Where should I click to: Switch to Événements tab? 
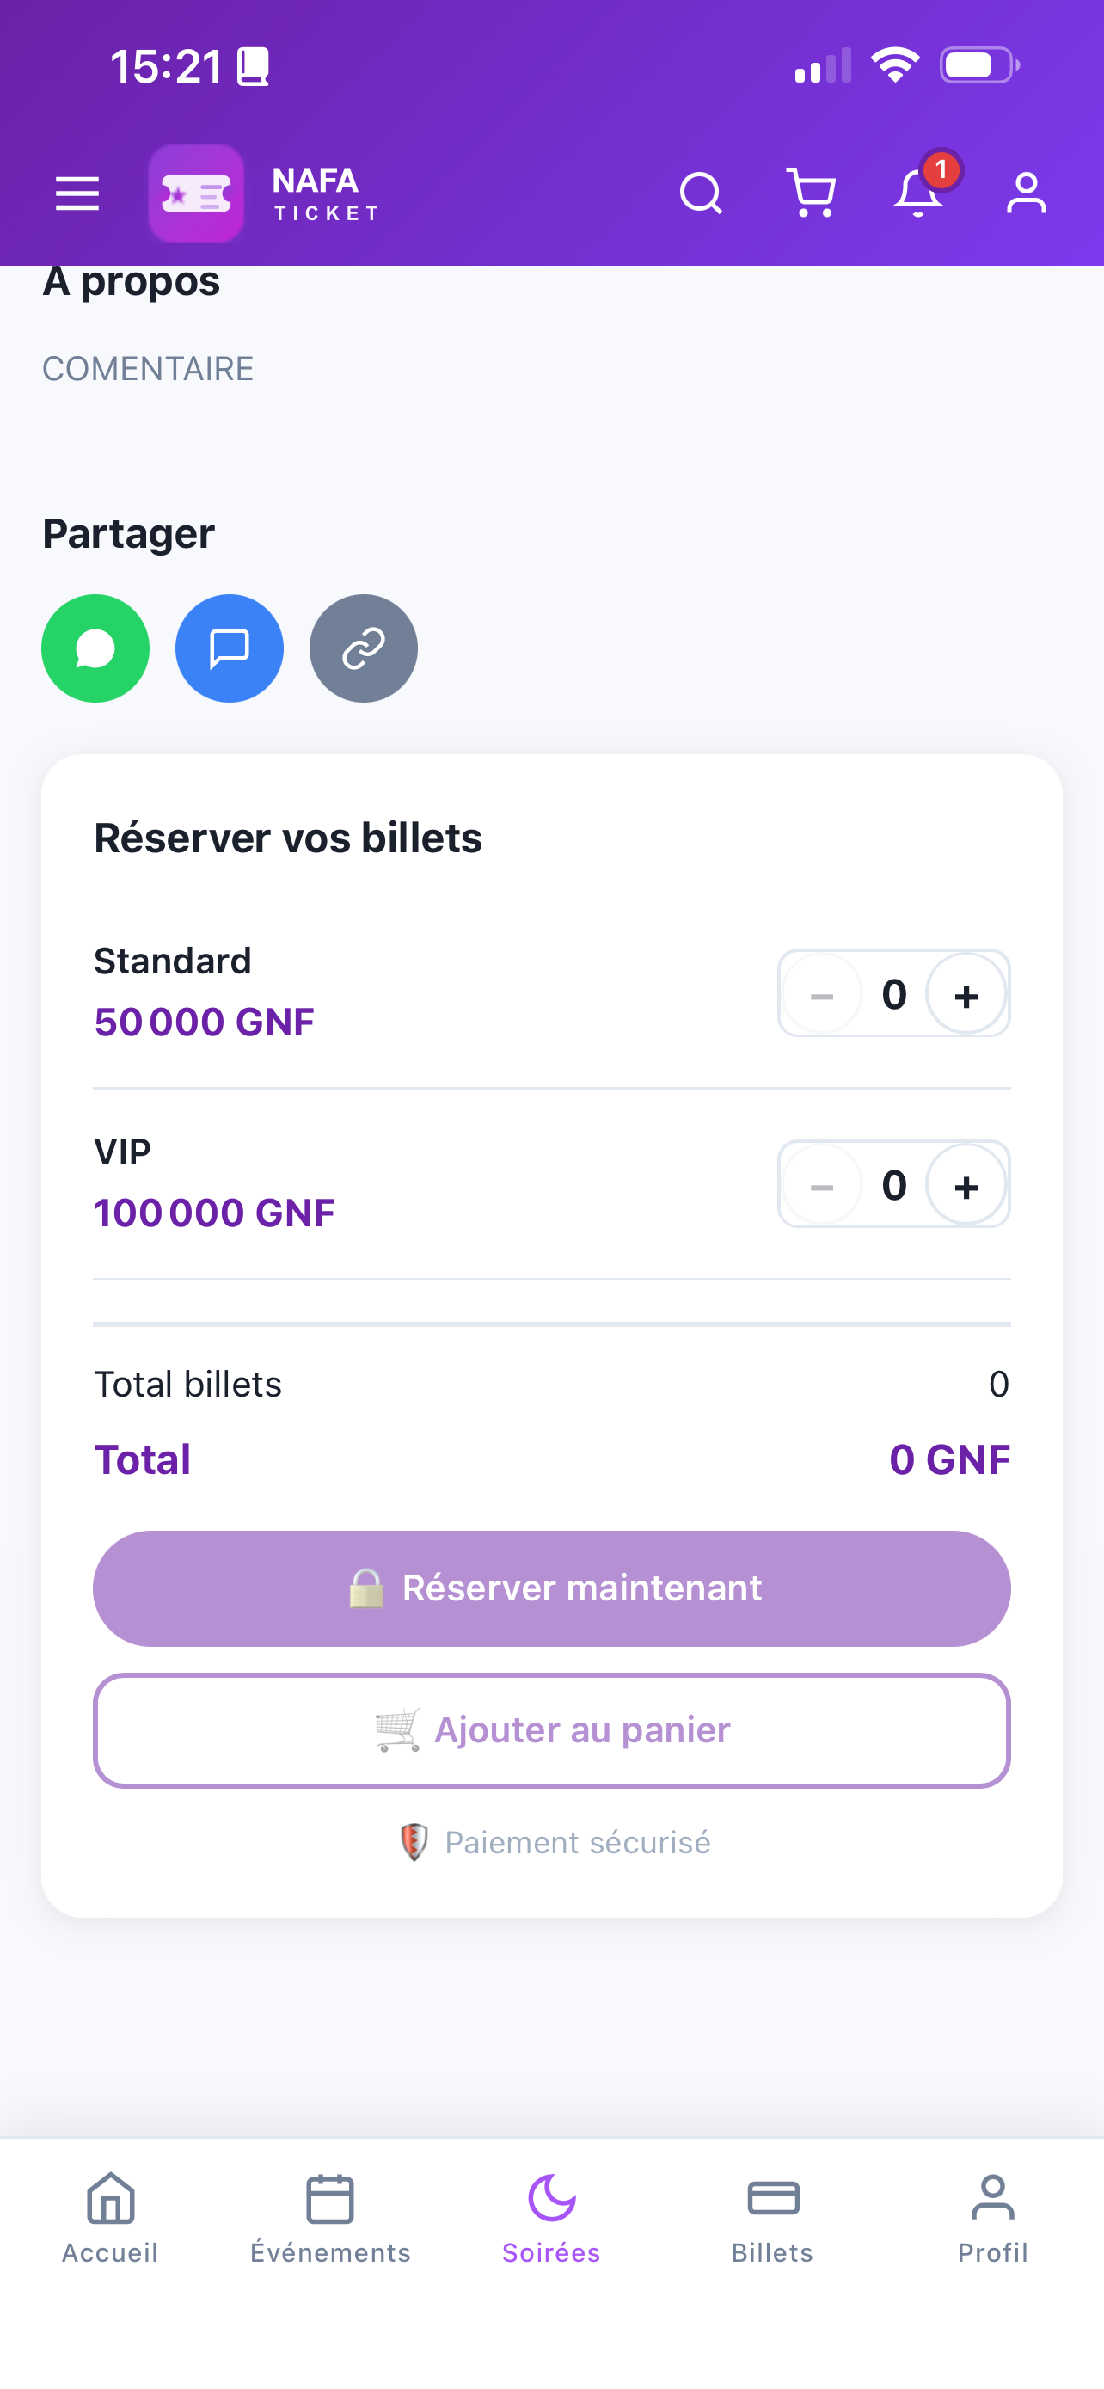click(331, 2219)
